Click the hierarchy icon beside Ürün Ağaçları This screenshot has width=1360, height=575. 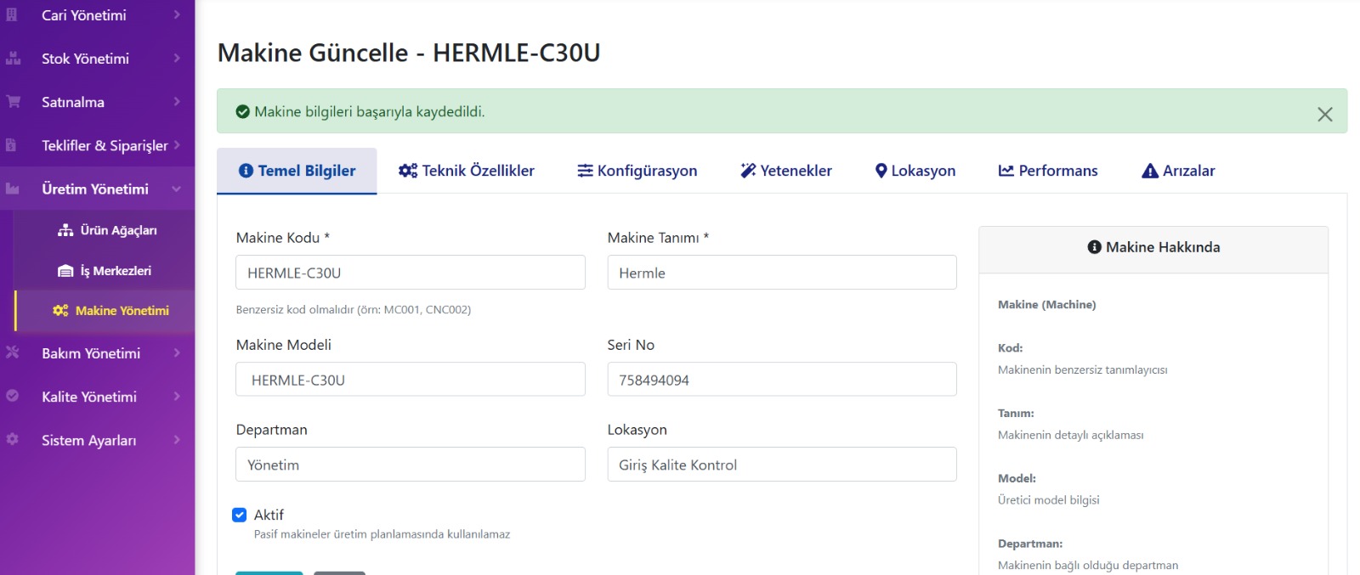click(65, 230)
